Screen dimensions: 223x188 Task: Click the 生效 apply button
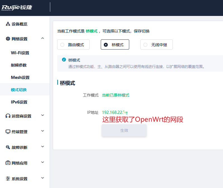coord(124,130)
